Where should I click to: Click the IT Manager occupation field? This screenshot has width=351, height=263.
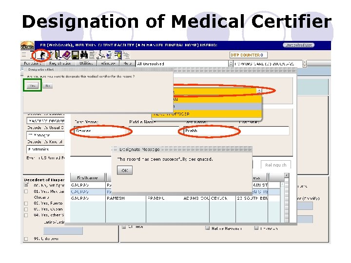(46, 135)
